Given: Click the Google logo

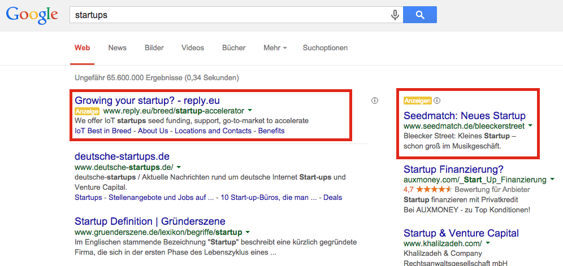Looking at the screenshot, I should (32, 16).
